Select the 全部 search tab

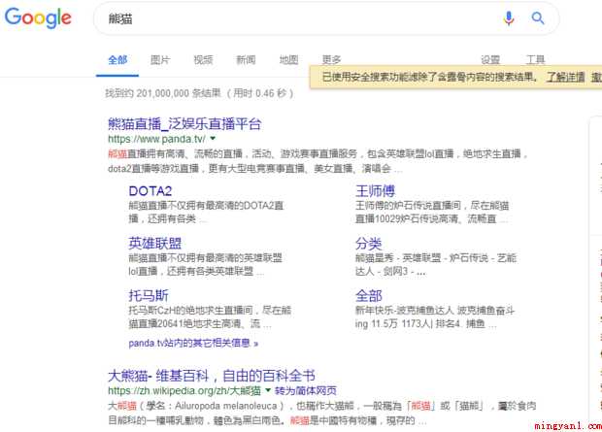[117, 60]
